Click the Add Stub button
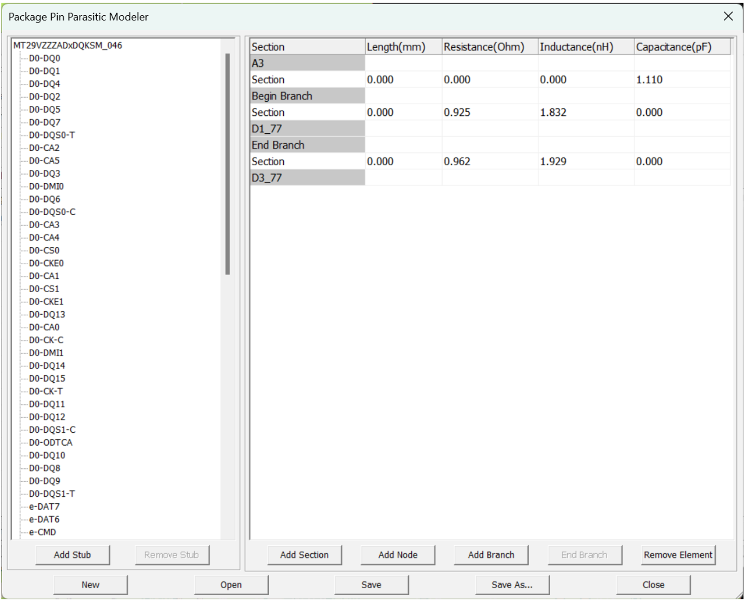Screen dimensions: 748x602 click(x=73, y=555)
